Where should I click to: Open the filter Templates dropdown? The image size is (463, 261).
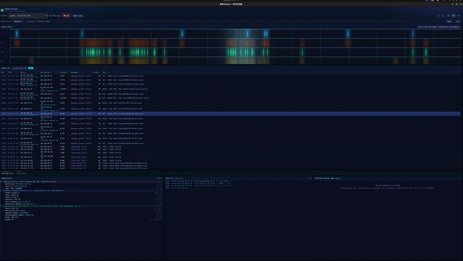pos(18,21)
